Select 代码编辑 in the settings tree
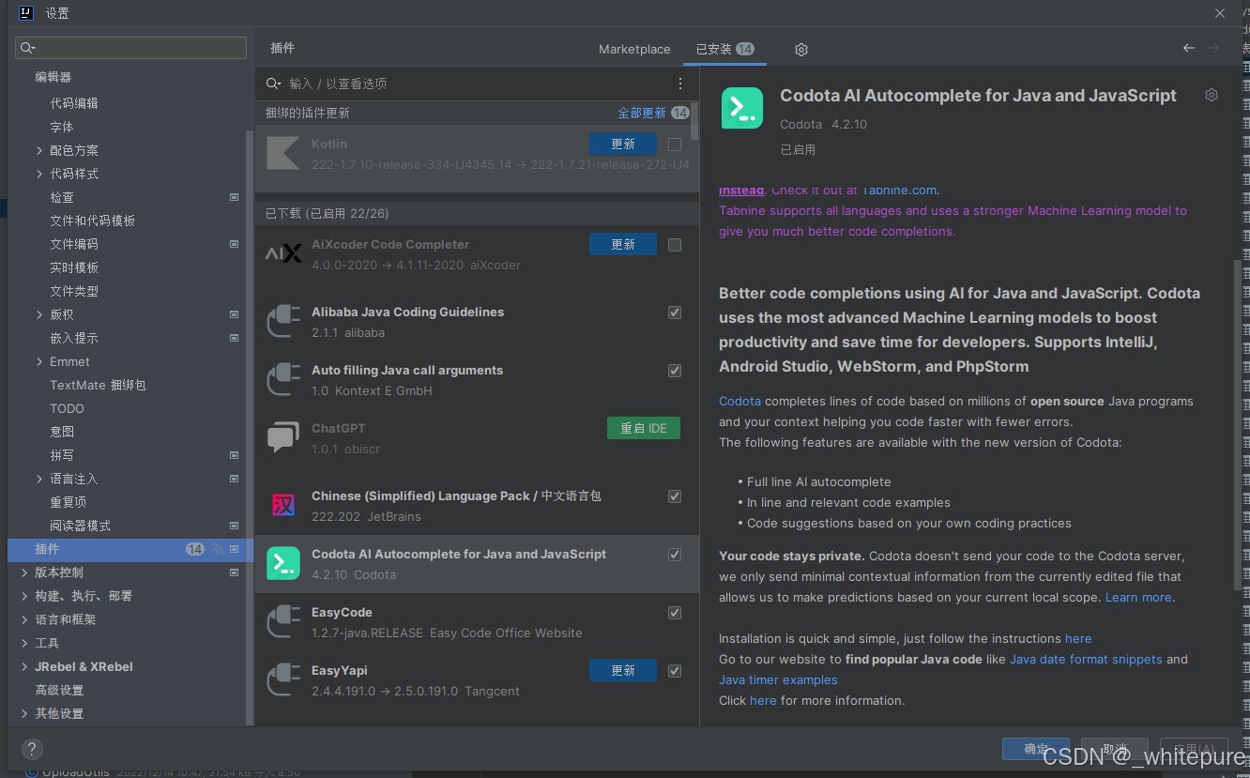The height and width of the screenshot is (778, 1250). pyautogui.click(x=74, y=103)
